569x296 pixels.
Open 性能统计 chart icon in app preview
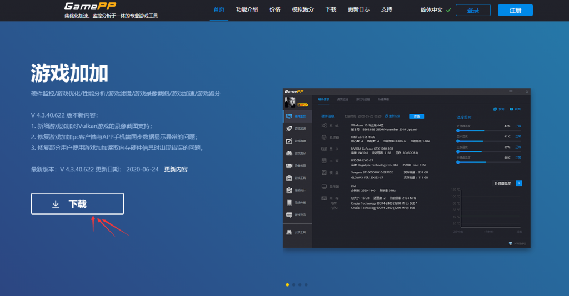(289, 190)
